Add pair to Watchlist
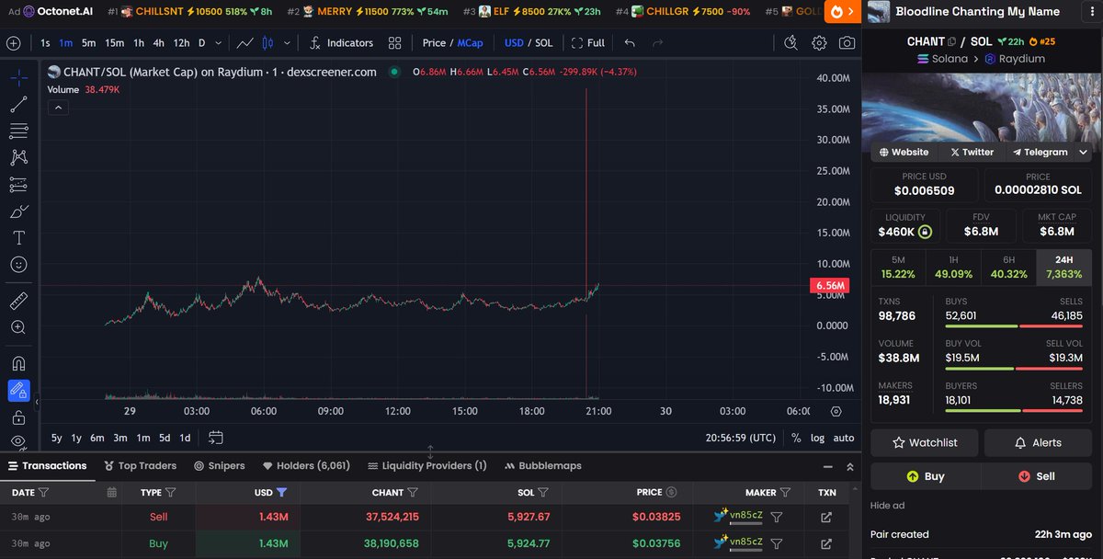Image resolution: width=1103 pixels, height=559 pixels. pos(925,442)
